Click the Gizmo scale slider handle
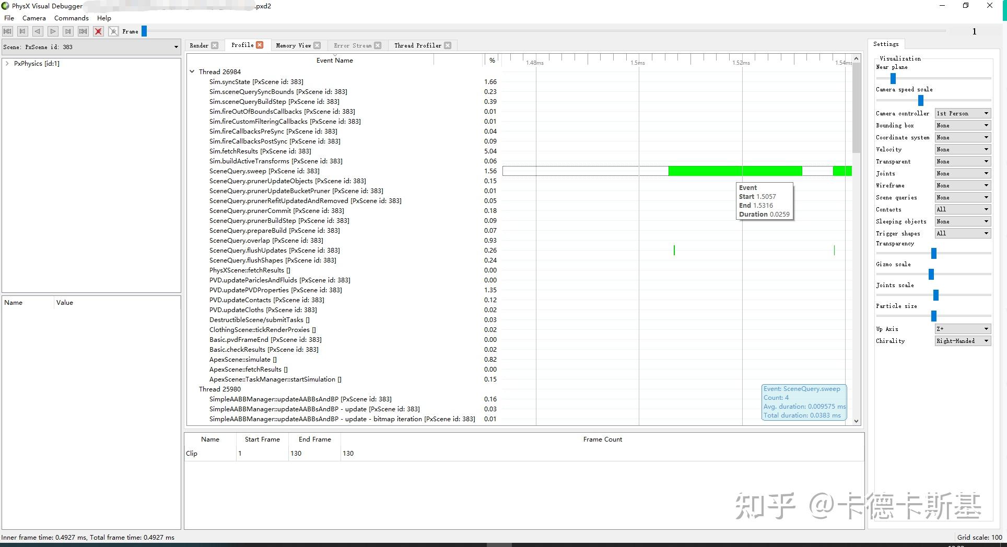 point(931,275)
